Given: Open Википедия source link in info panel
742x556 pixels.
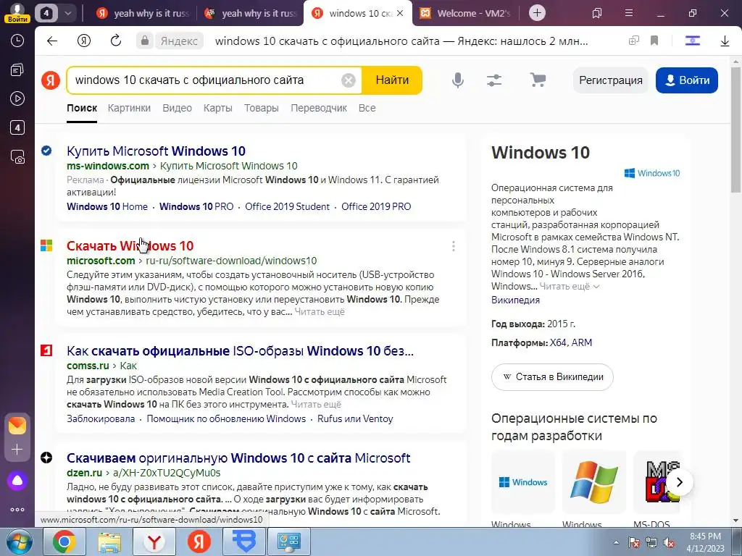Looking at the screenshot, I should tap(515, 300).
